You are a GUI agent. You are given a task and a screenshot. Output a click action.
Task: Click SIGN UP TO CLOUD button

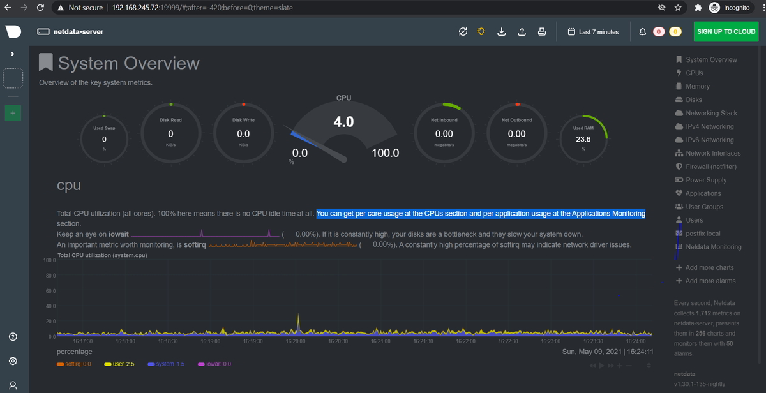(x=726, y=31)
